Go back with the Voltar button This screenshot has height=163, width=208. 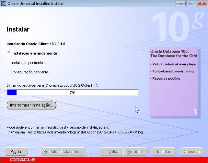point(111,152)
